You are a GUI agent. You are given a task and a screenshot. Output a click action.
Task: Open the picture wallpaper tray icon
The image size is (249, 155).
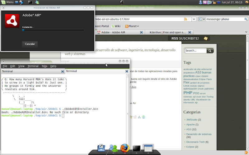[209, 2]
